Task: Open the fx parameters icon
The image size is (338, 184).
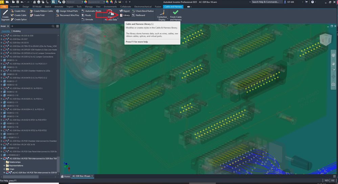Action: click(116, 2)
